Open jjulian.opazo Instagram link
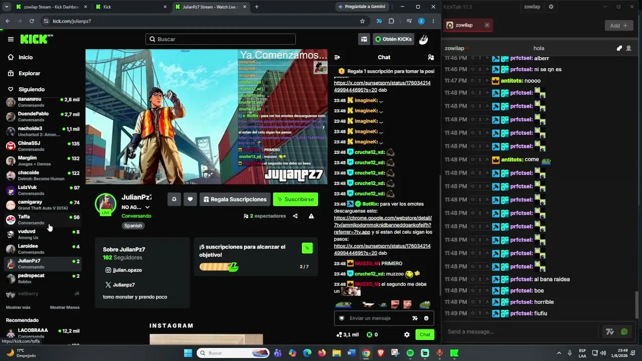642x361 pixels. [x=123, y=270]
